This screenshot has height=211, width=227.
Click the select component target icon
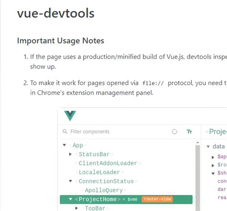pos(174,132)
